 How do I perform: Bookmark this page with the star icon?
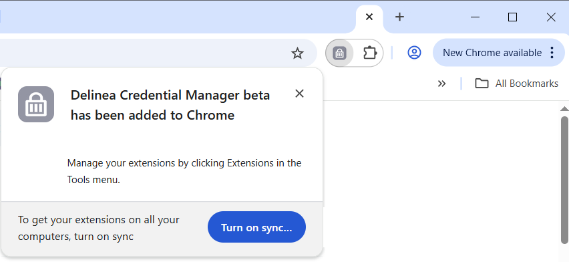(x=297, y=53)
